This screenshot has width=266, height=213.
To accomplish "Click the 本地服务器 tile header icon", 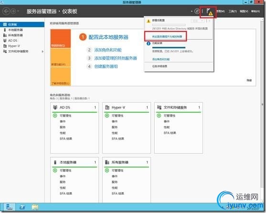I will pos(55,162).
